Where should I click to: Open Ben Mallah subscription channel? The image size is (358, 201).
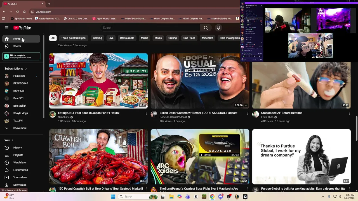click(21, 106)
